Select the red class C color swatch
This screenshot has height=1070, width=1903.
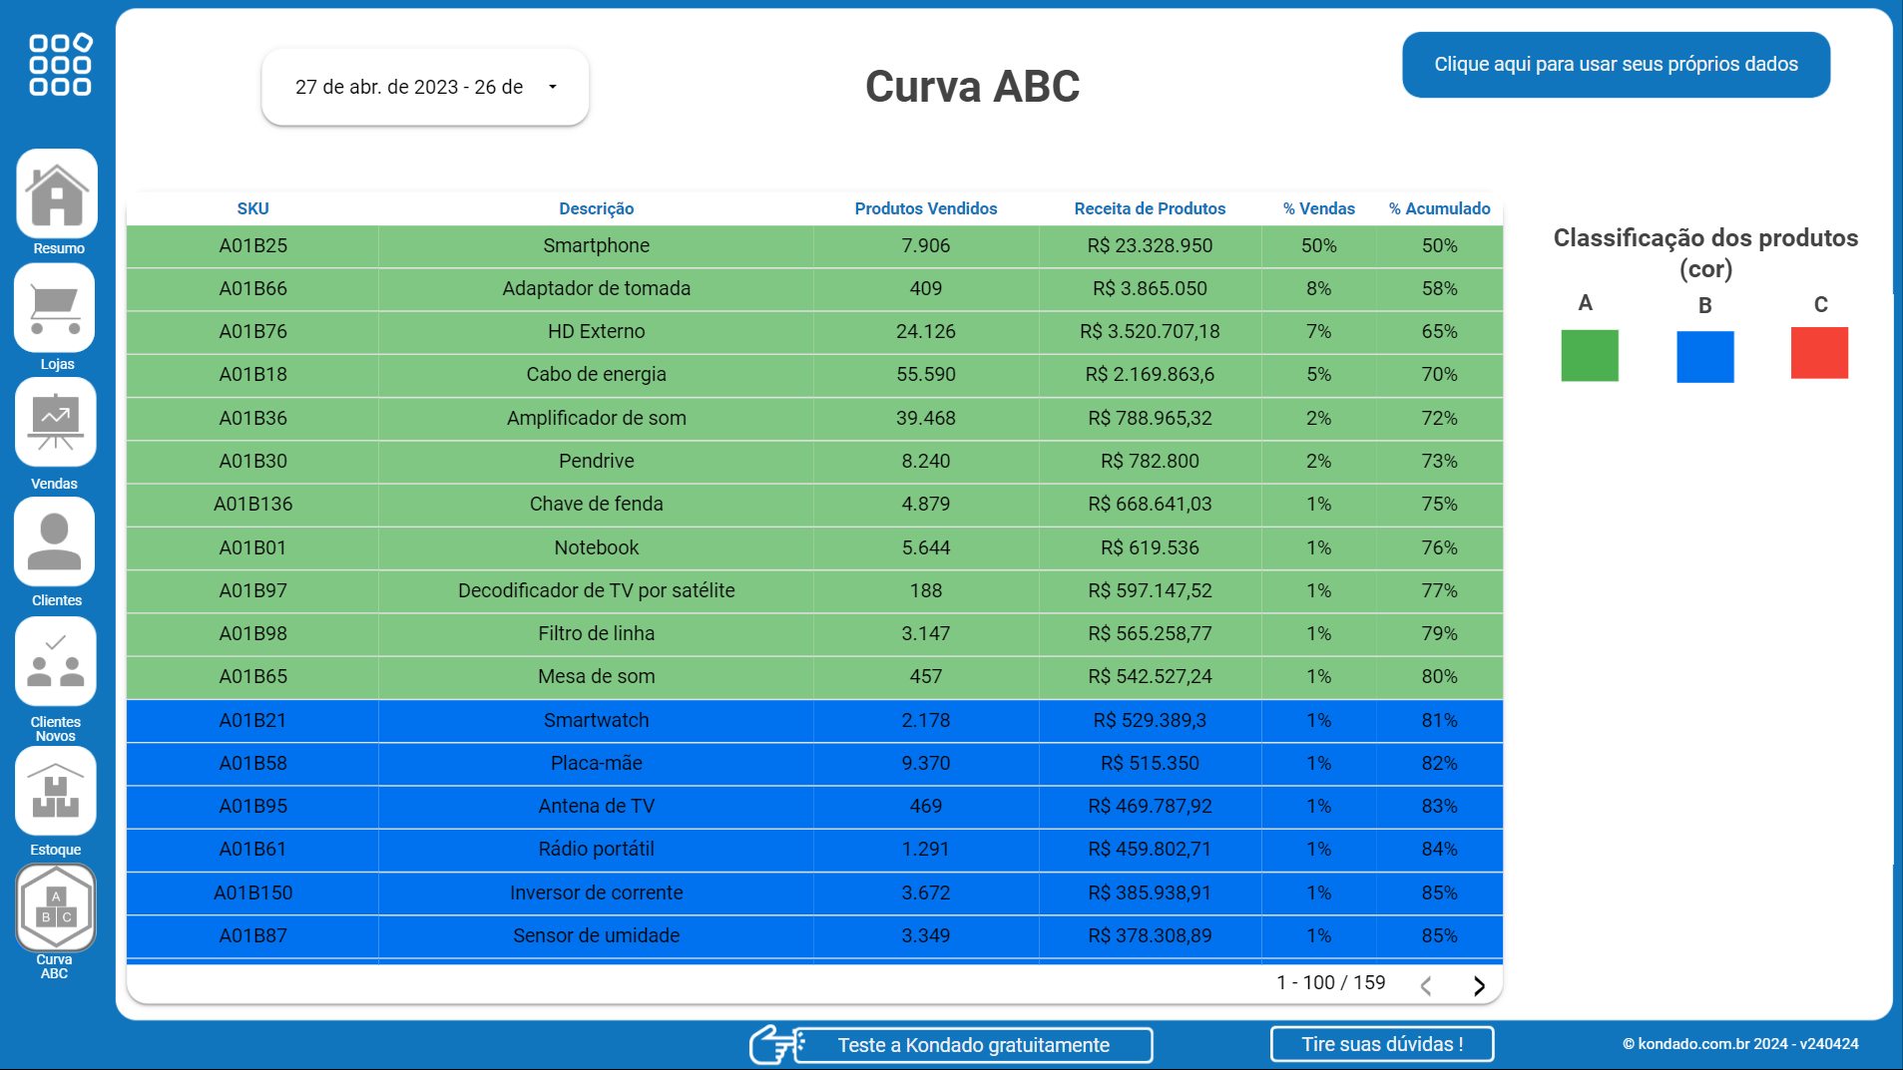[x=1819, y=352]
